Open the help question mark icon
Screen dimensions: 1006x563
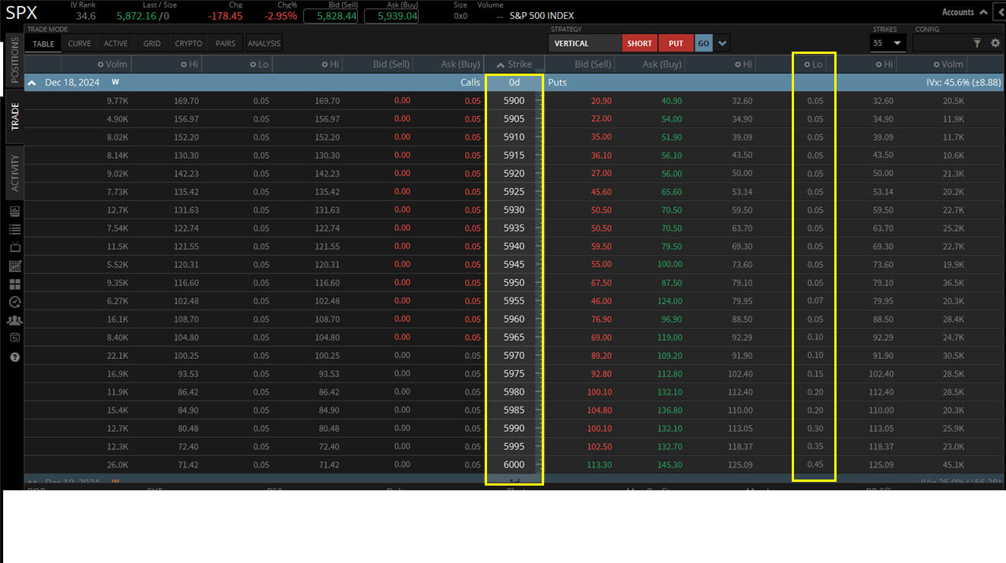click(15, 357)
